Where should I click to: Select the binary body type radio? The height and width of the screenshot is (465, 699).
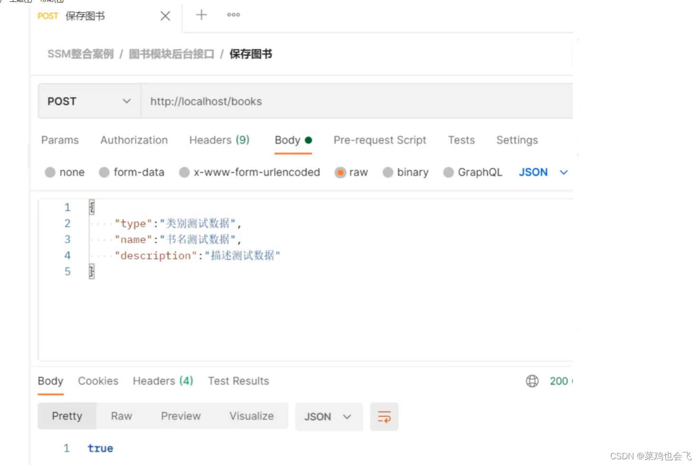[x=388, y=172]
